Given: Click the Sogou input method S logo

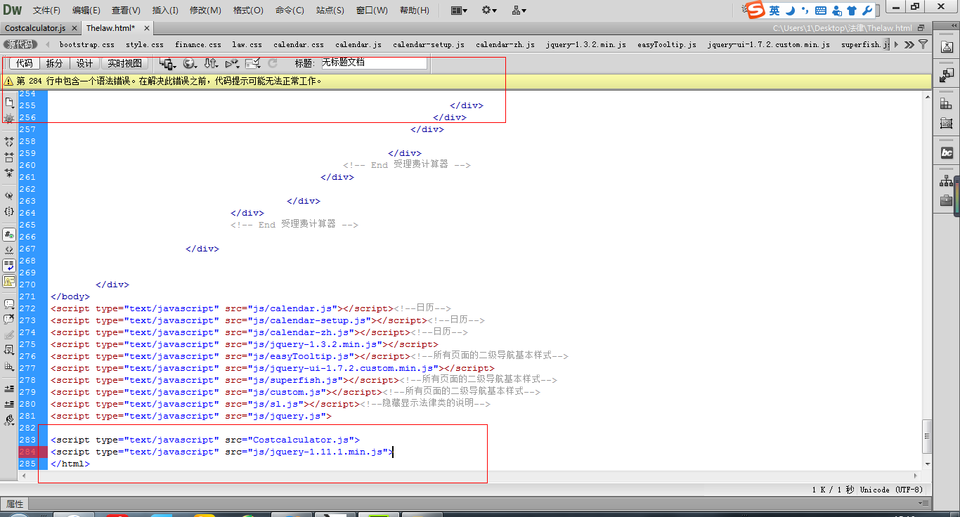Looking at the screenshot, I should pyautogui.click(x=755, y=10).
